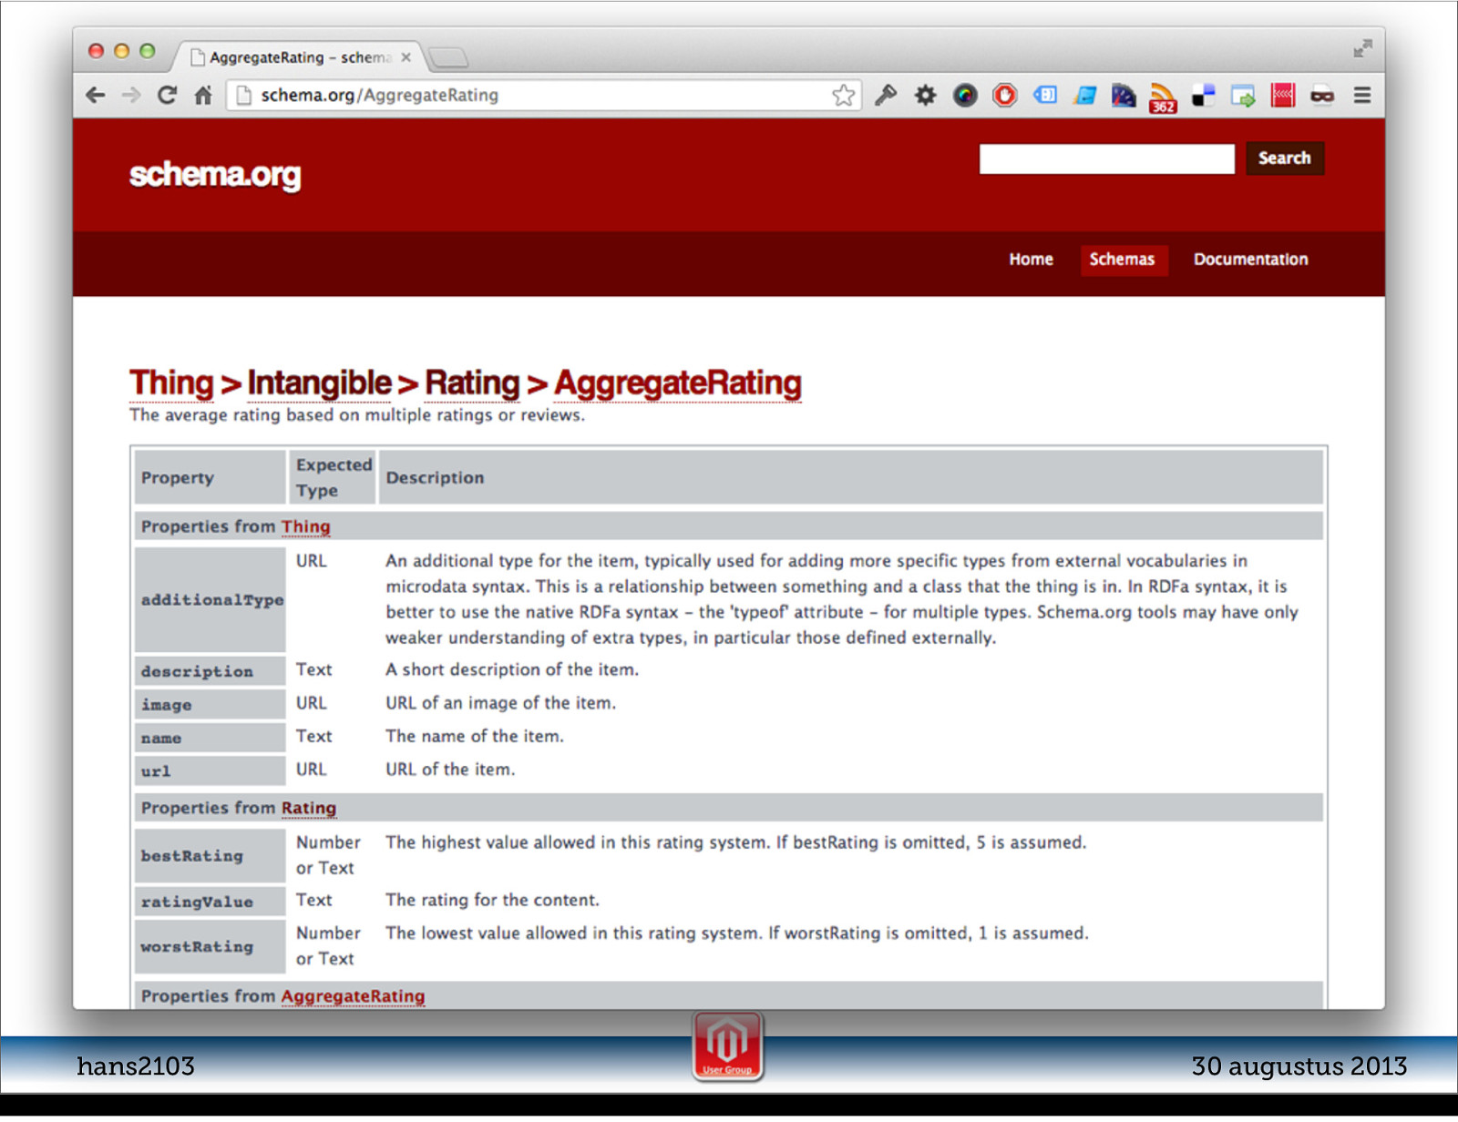Click the round color wheel extension icon
The height and width of the screenshot is (1122, 1458).
(965, 95)
